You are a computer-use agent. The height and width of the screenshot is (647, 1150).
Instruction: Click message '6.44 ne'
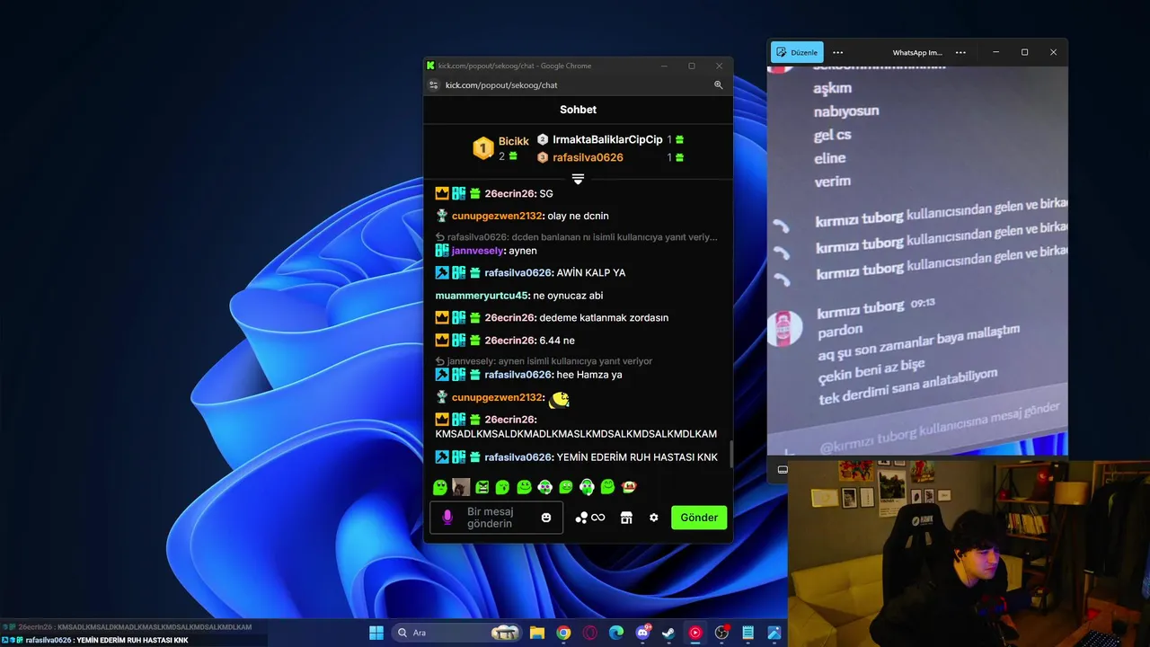tap(557, 341)
